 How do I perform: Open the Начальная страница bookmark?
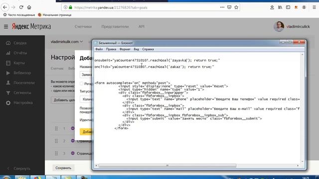(55, 15)
